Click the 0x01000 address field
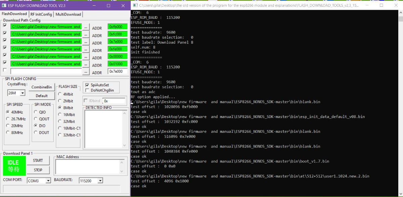This screenshot has height=197, width=403. tap(118, 64)
